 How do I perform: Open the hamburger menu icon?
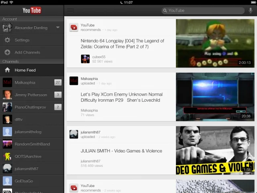click(x=71, y=10)
